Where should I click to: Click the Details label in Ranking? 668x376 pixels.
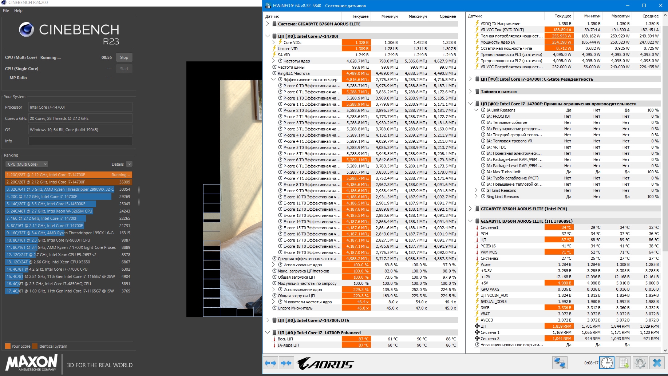pos(118,164)
